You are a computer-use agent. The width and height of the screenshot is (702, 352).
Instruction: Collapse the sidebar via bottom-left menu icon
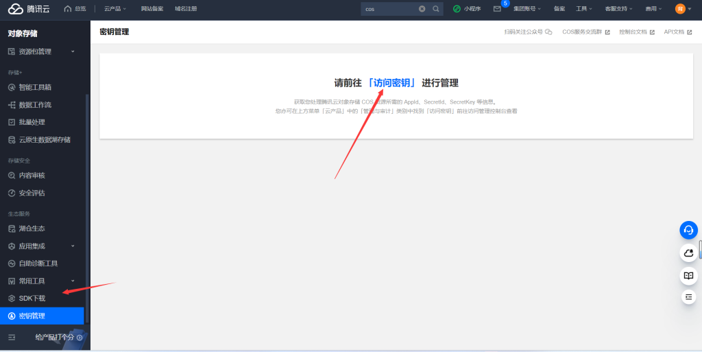pos(12,338)
